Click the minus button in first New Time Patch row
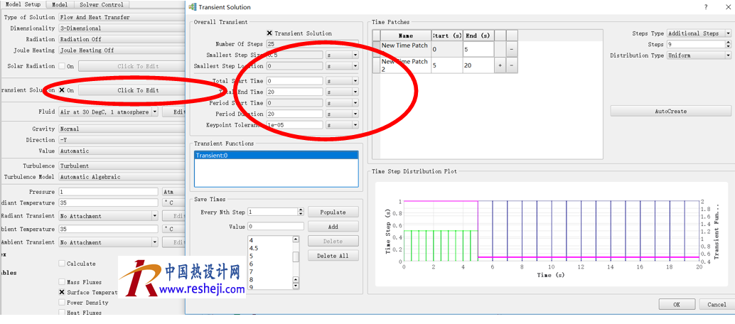The width and height of the screenshot is (735, 324). point(512,49)
